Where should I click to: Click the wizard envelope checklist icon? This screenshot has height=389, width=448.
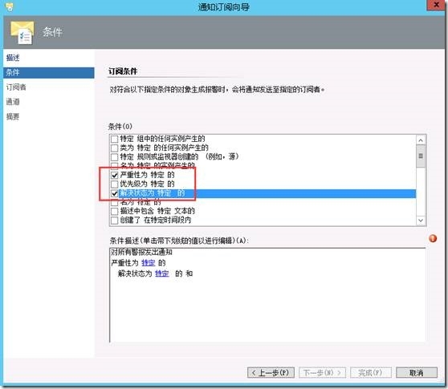tap(22, 32)
